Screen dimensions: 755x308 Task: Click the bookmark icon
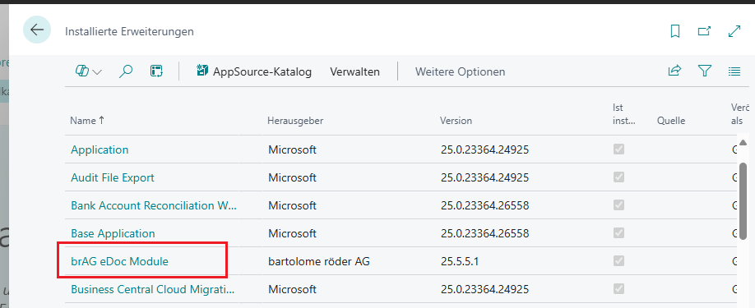(x=675, y=31)
